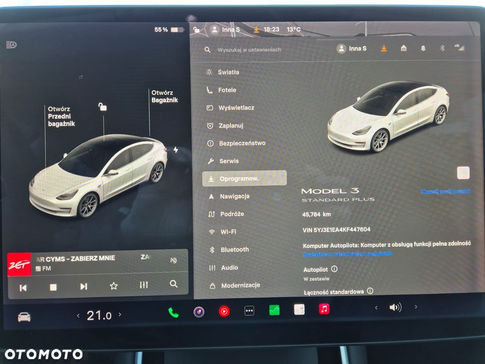
Task: Tap the Bluetooth icon in settings header
Action: coord(442,48)
